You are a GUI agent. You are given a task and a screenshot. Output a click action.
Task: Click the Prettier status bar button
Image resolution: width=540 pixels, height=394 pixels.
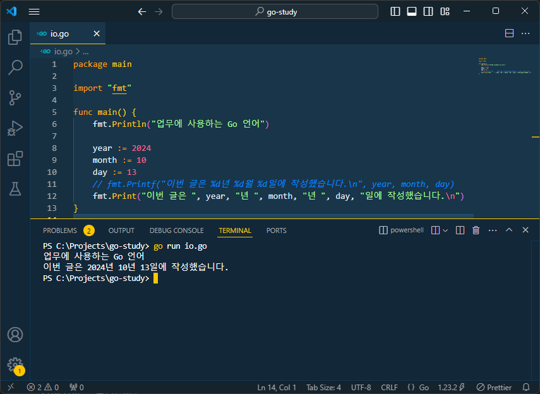coord(494,387)
